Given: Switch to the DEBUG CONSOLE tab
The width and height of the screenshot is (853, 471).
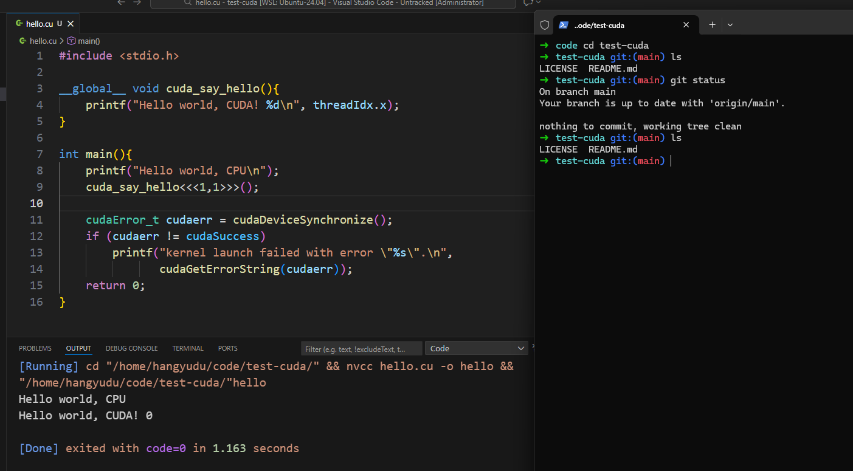Looking at the screenshot, I should [131, 348].
